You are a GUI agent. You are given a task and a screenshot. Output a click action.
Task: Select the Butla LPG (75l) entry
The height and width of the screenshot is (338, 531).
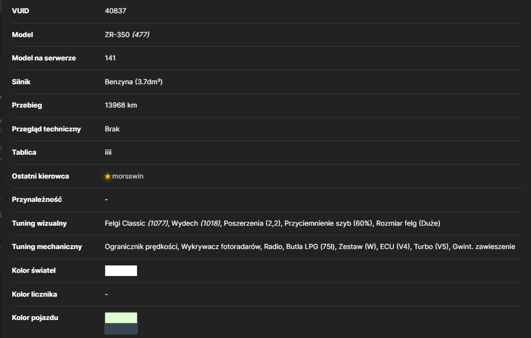tap(311, 247)
